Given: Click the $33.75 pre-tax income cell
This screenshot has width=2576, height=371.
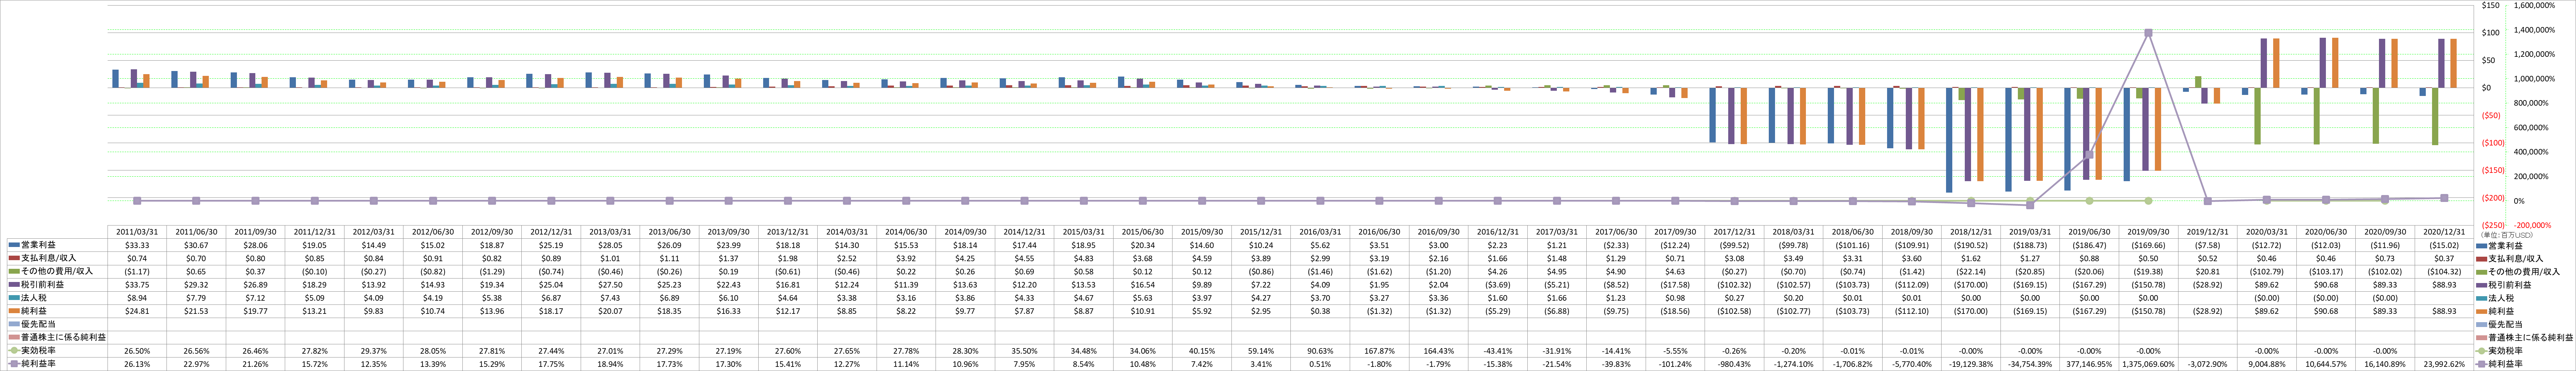Looking at the screenshot, I should coord(137,284).
